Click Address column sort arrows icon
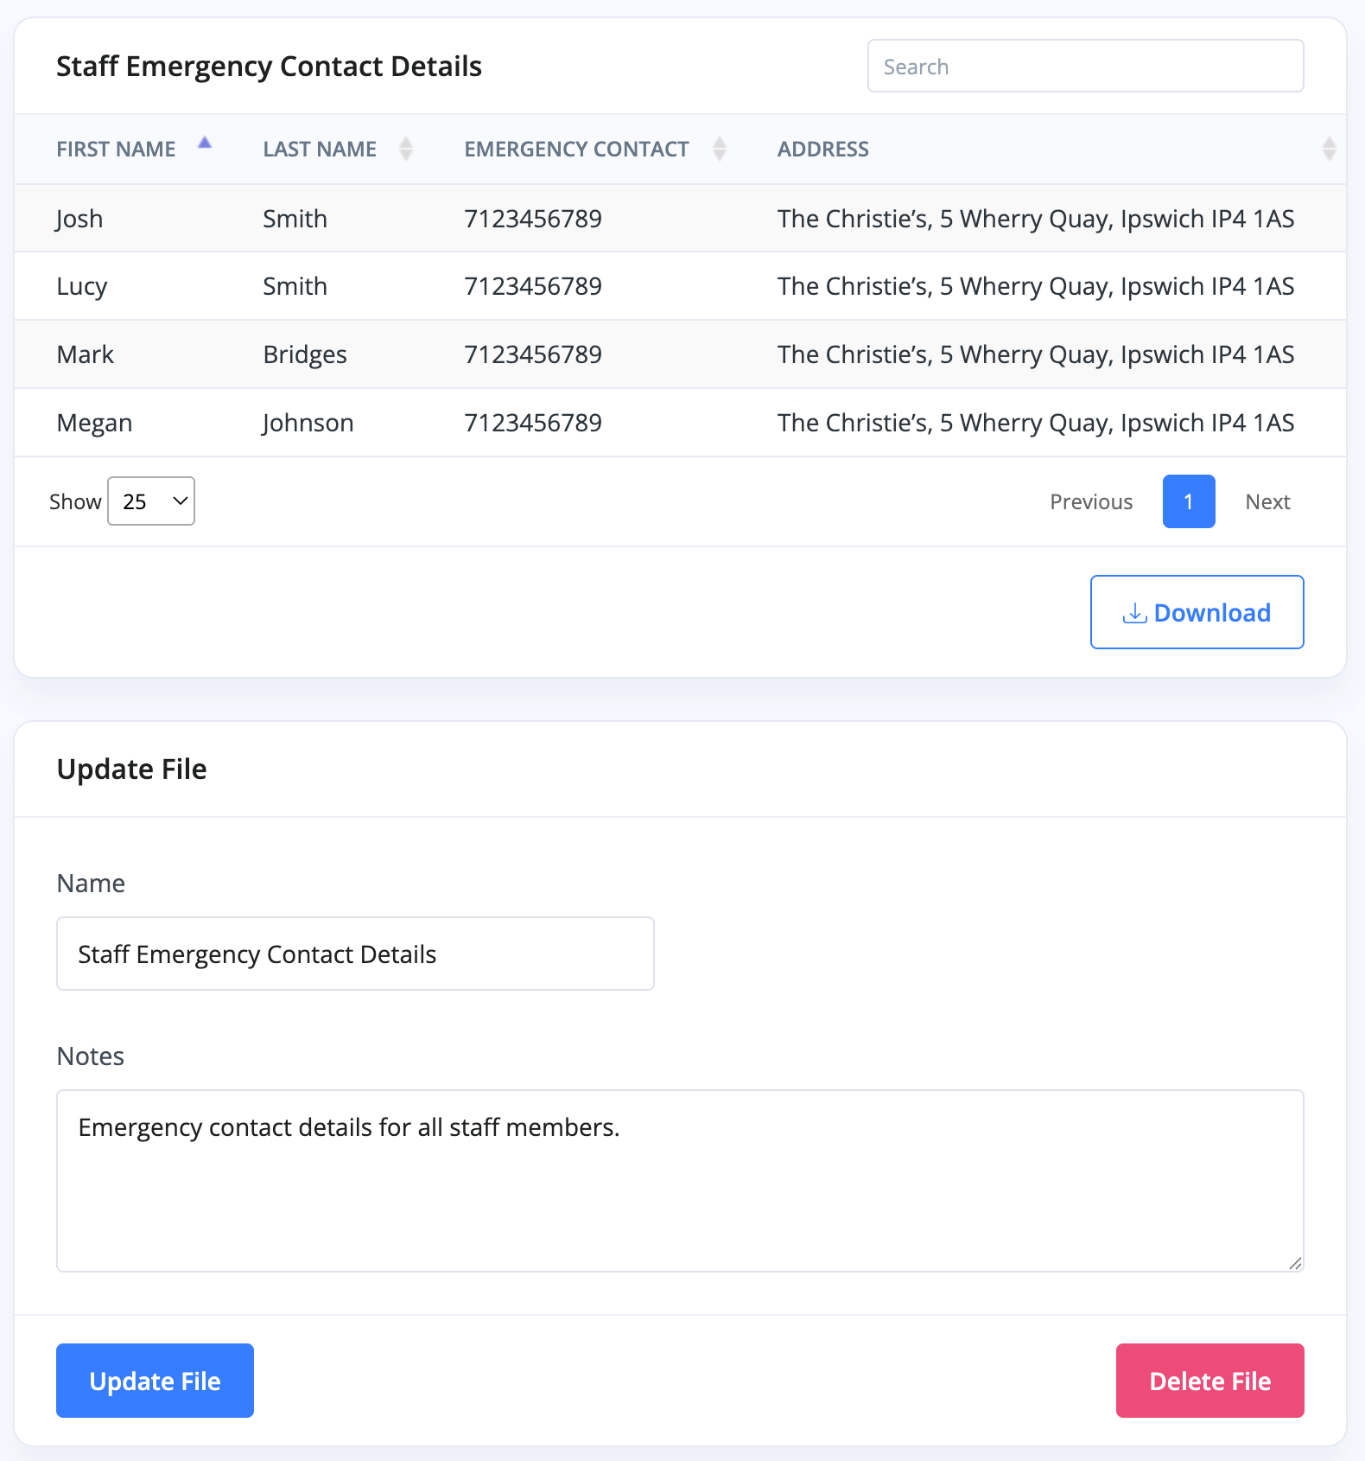 [x=1329, y=149]
